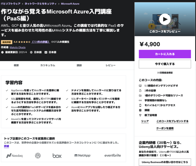Click the globe language icon
This screenshot has height=166, width=196.
point(31,52)
